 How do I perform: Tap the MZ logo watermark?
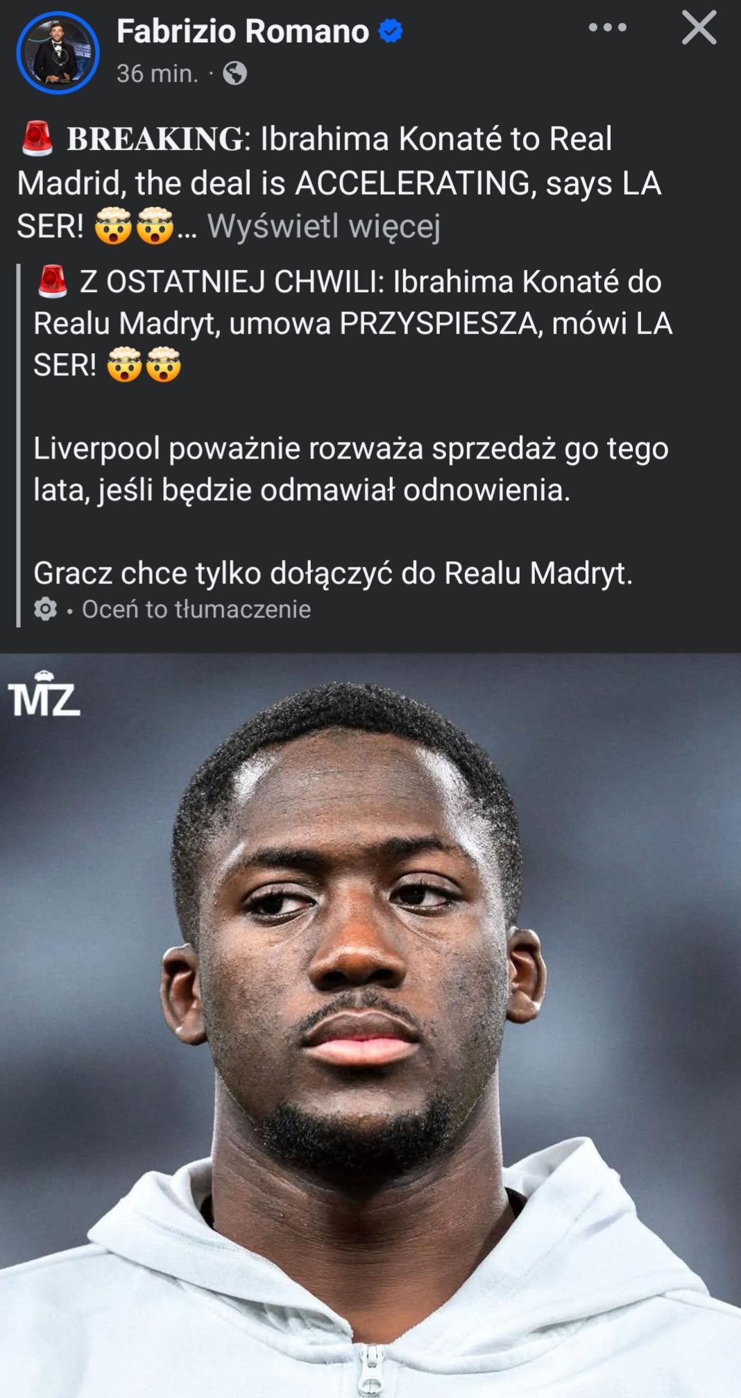[x=44, y=693]
